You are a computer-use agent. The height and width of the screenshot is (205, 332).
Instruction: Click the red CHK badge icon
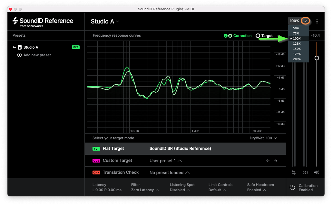click(x=96, y=172)
